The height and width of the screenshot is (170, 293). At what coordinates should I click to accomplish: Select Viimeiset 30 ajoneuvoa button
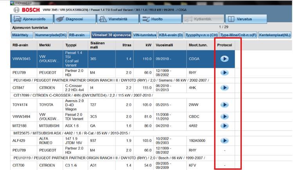pos(111,35)
